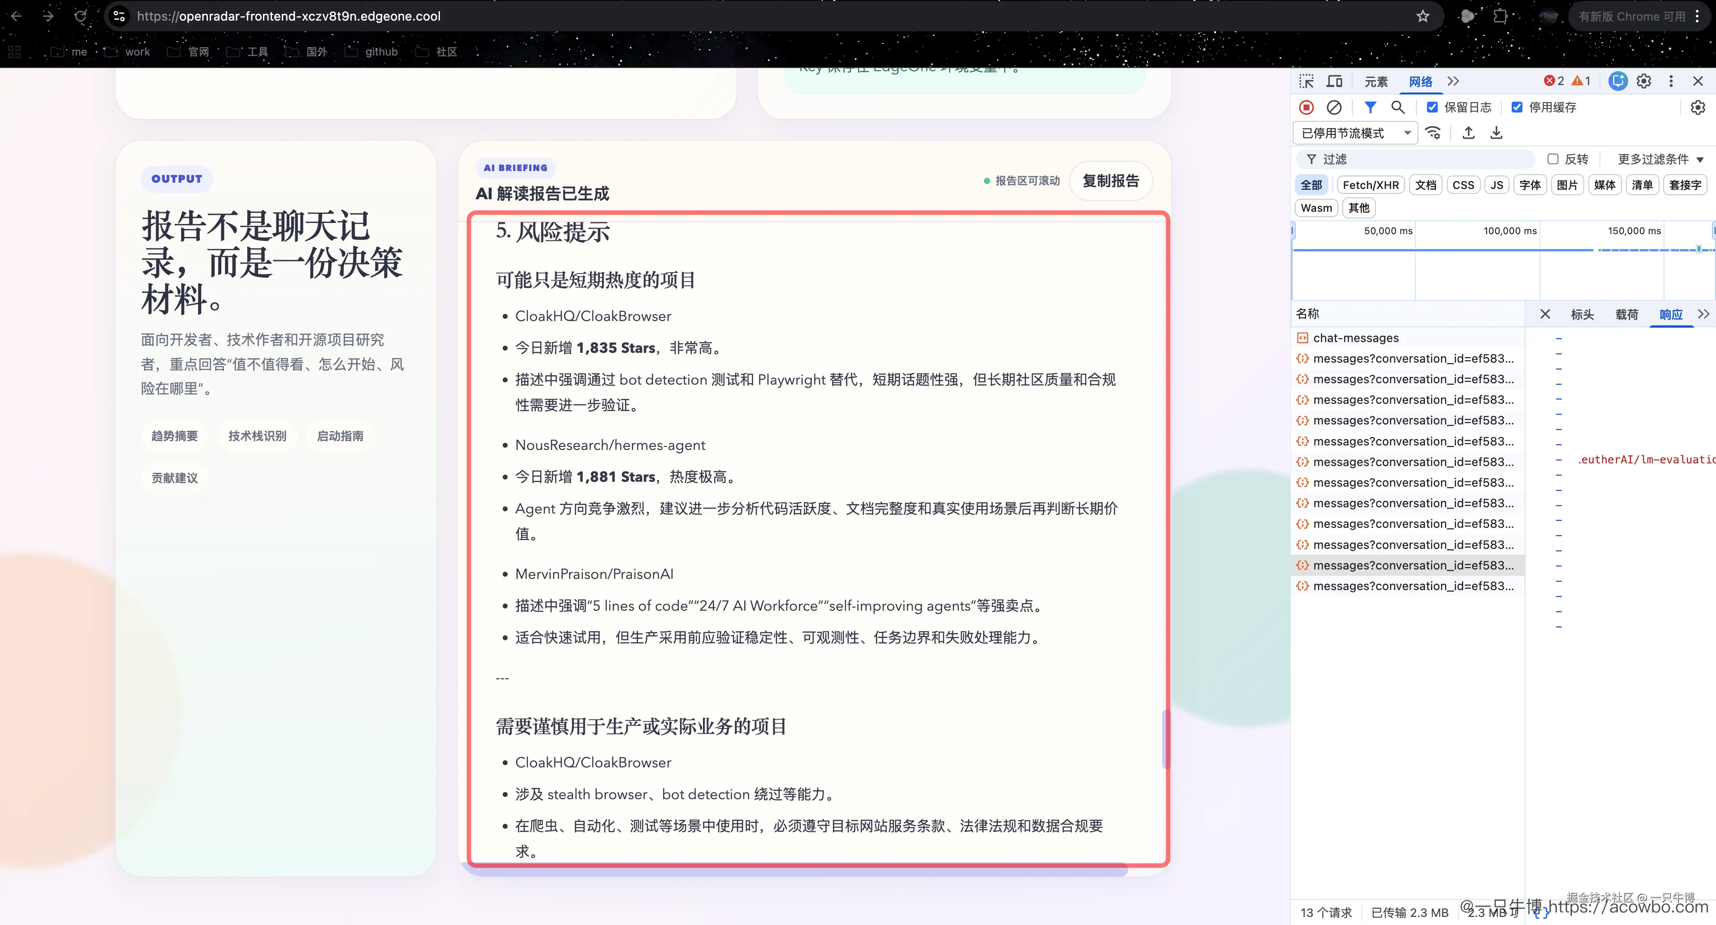This screenshot has height=925, width=1716.
Task: Open the work bookmarks folder
Action: point(127,52)
